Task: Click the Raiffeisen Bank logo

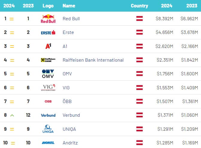Action: click(48, 60)
